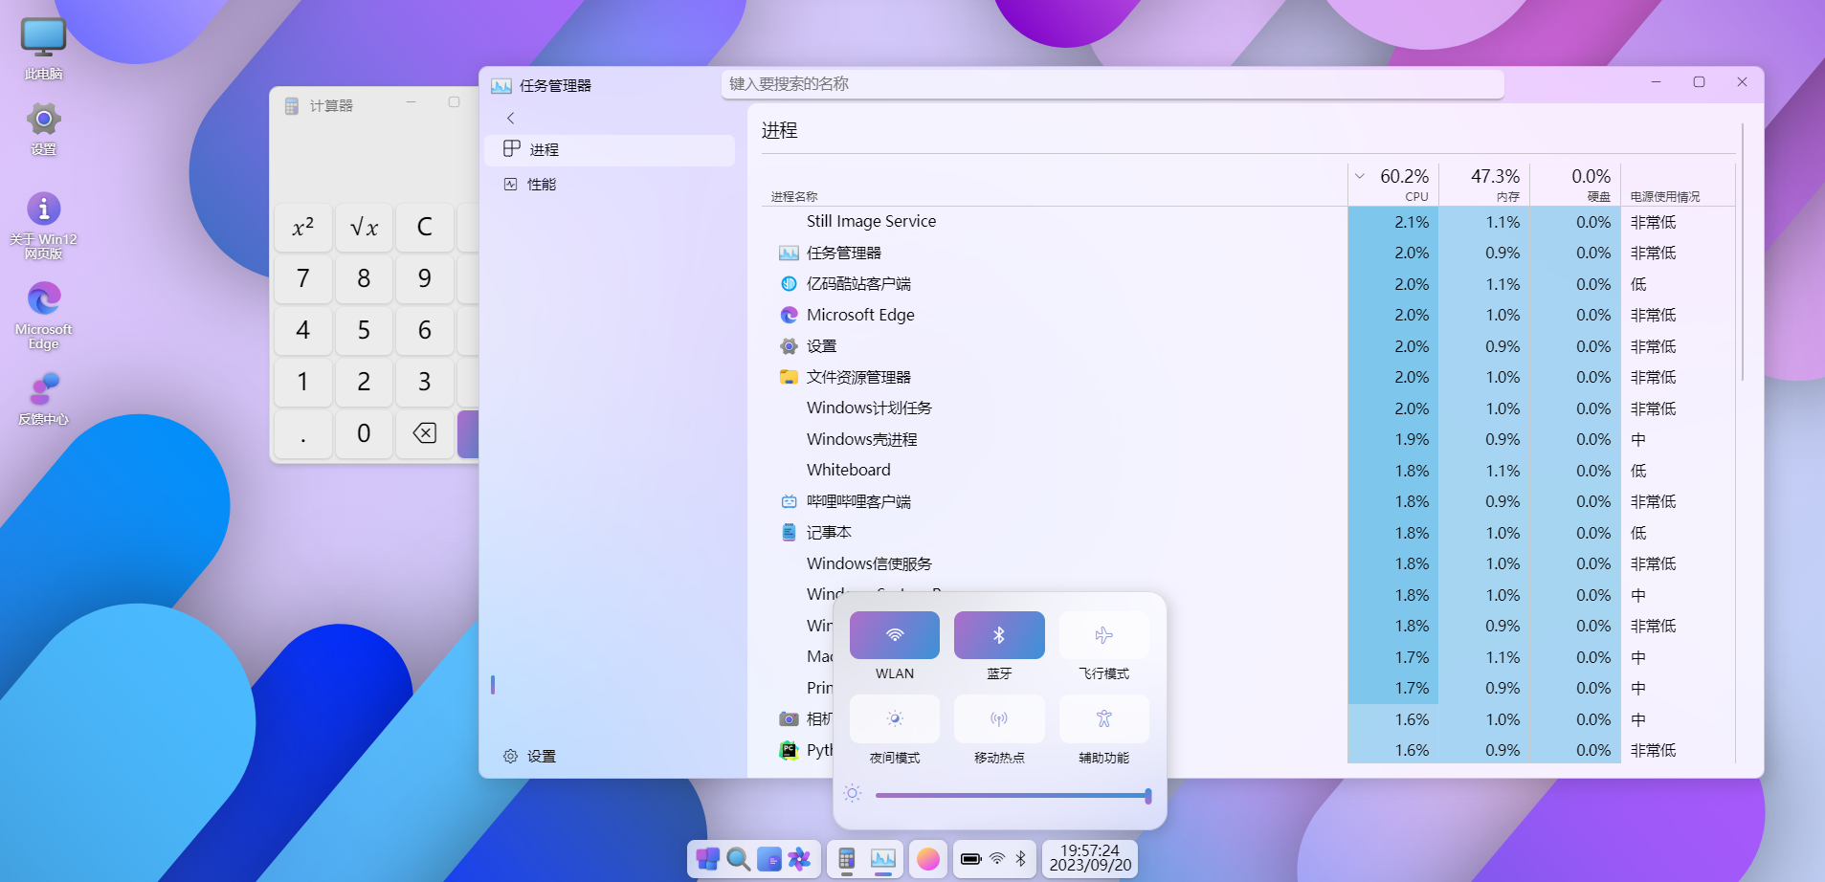Screen dimensions: 1825x882
Task: Click digit 5 in Calculator
Action: 364,330
